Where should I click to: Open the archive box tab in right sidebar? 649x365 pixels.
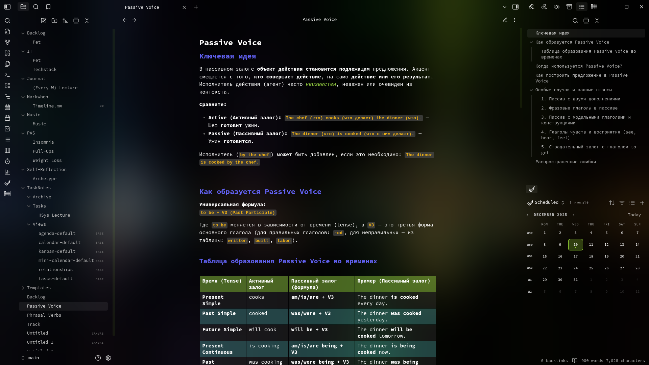click(569, 7)
